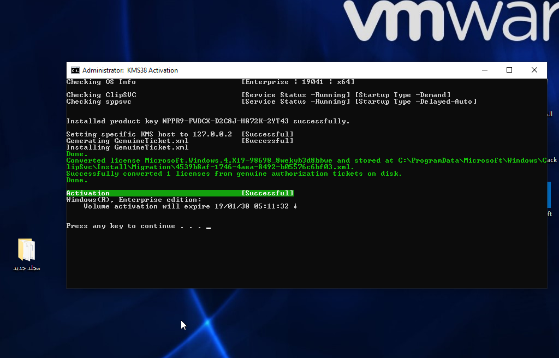Click 'Successfully converted 1 licenses' line
The image size is (559, 358).
234,174
